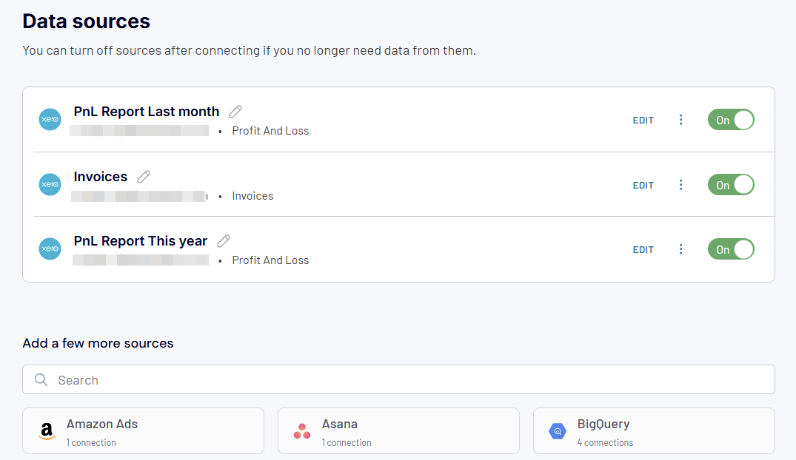Focus the Search sources input field
Image resolution: width=796 pixels, height=460 pixels.
point(398,380)
